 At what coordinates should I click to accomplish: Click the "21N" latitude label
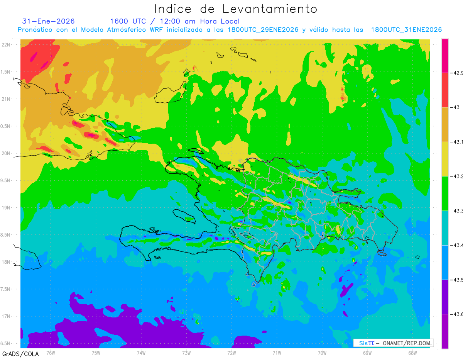pos(7,99)
